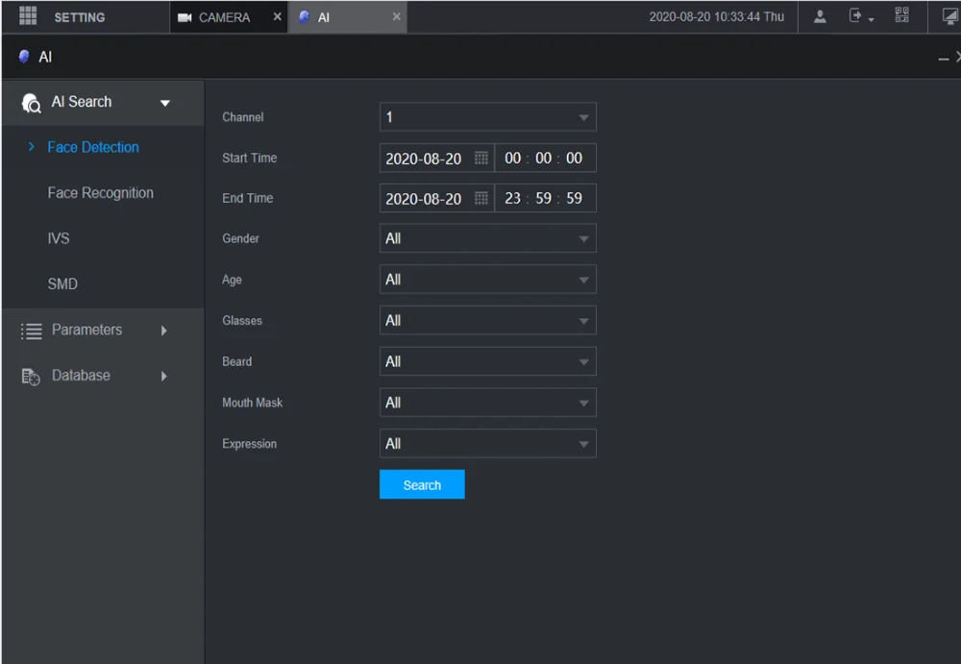Expand the Database section
961x664 pixels.
pyautogui.click(x=163, y=376)
